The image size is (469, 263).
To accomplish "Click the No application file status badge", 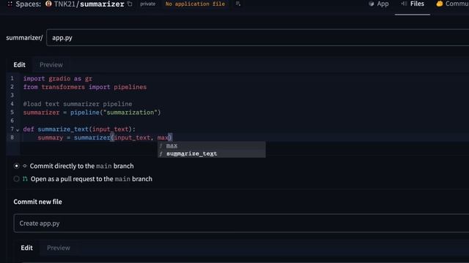I will (195, 4).
